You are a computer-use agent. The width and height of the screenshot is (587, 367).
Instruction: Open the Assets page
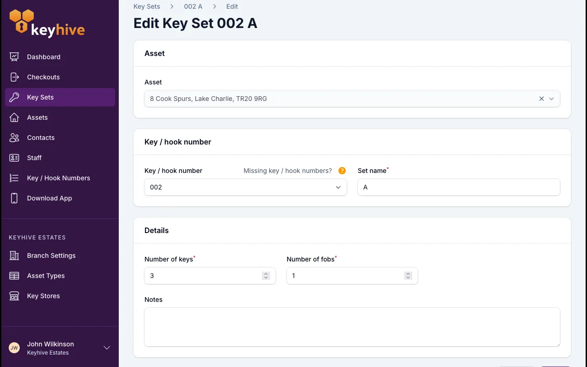click(60, 117)
